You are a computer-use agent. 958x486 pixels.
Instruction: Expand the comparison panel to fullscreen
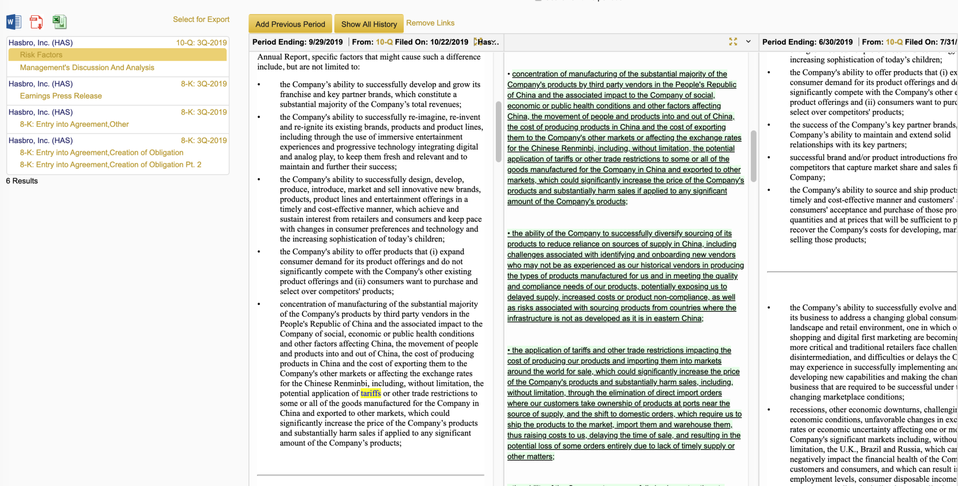click(x=733, y=42)
